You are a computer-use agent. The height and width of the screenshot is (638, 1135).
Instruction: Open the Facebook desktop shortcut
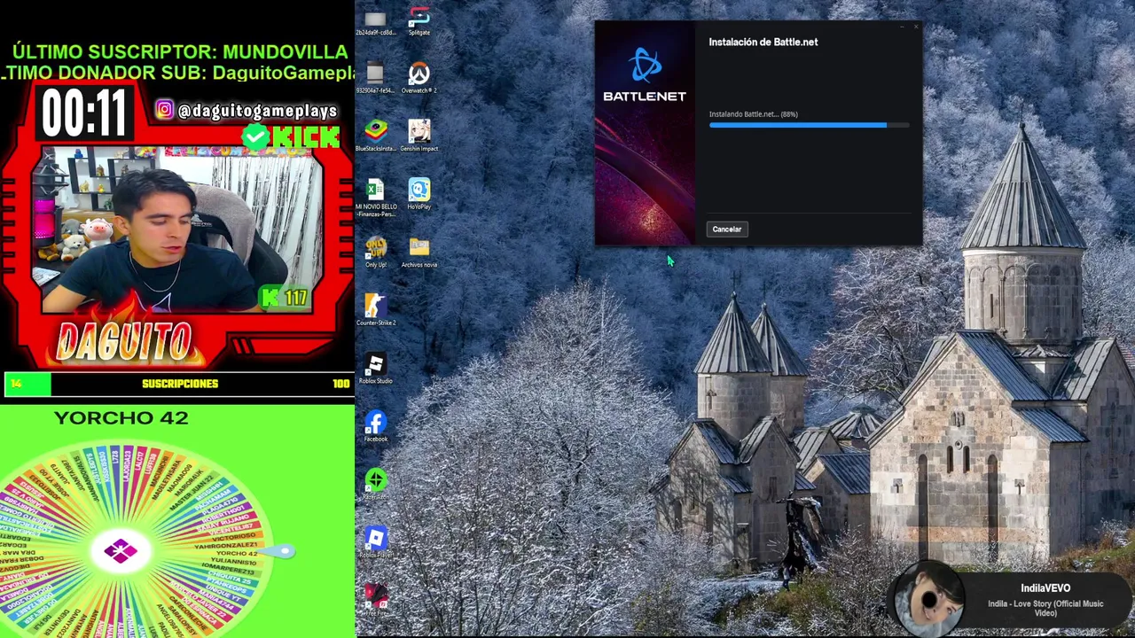[x=376, y=426]
